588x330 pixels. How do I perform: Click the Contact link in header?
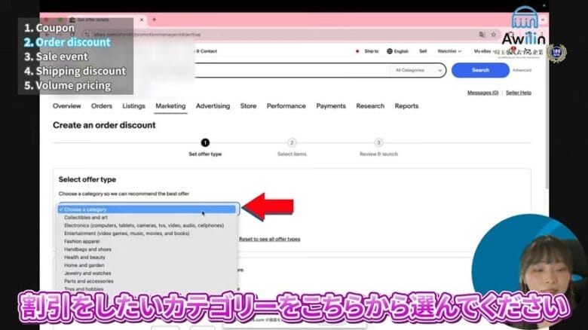click(208, 51)
